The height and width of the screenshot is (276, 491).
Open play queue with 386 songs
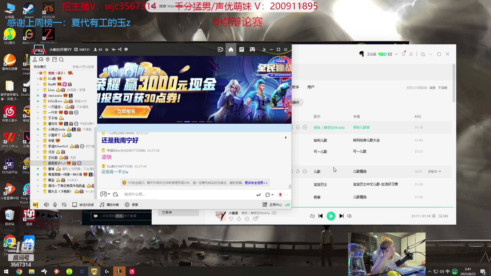(443, 216)
